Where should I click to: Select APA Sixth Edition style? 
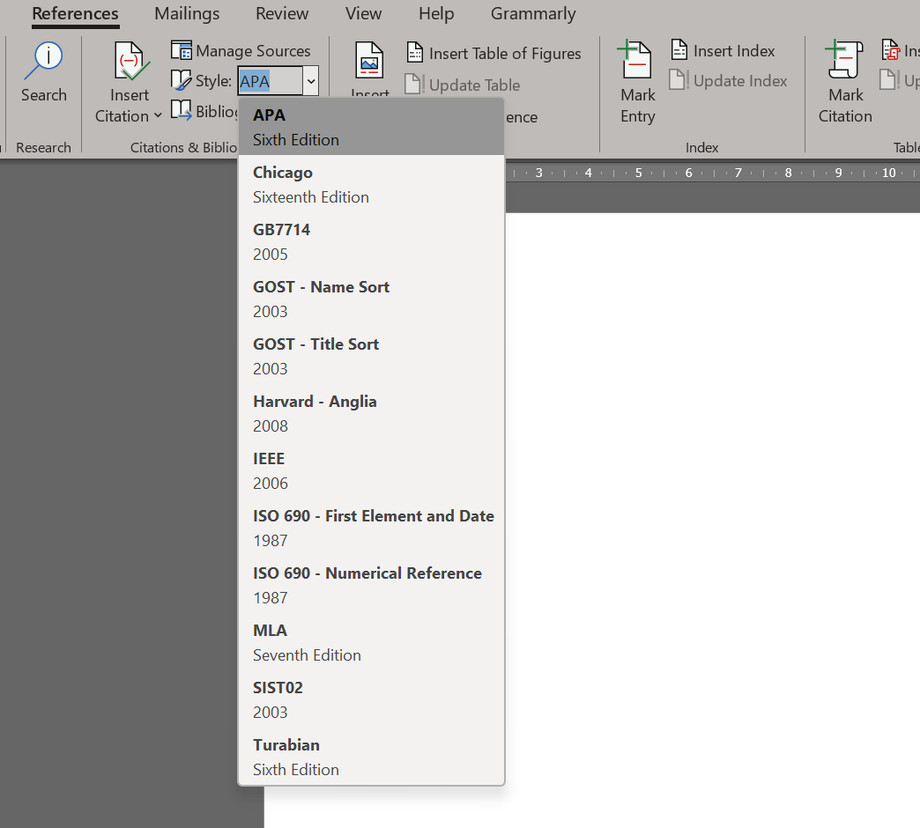pyautogui.click(x=371, y=127)
